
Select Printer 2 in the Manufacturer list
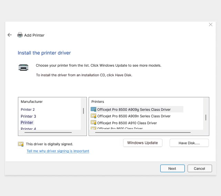click(28, 109)
